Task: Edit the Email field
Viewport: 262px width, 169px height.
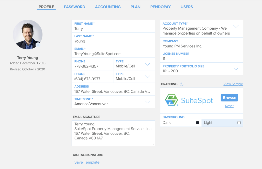Action: (113, 51)
